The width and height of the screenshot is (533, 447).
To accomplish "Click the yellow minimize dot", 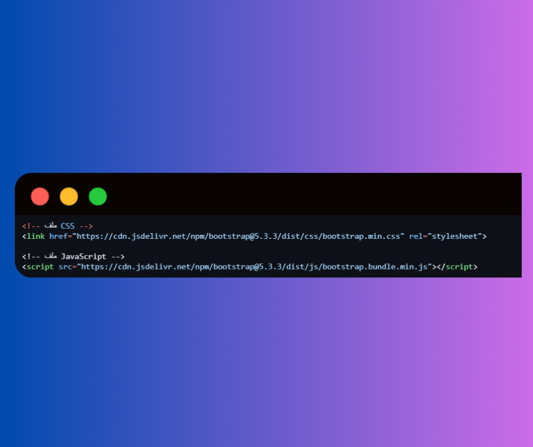I will tap(69, 196).
